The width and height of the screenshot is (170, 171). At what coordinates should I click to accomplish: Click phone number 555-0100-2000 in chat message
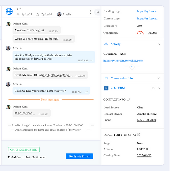(23, 113)
